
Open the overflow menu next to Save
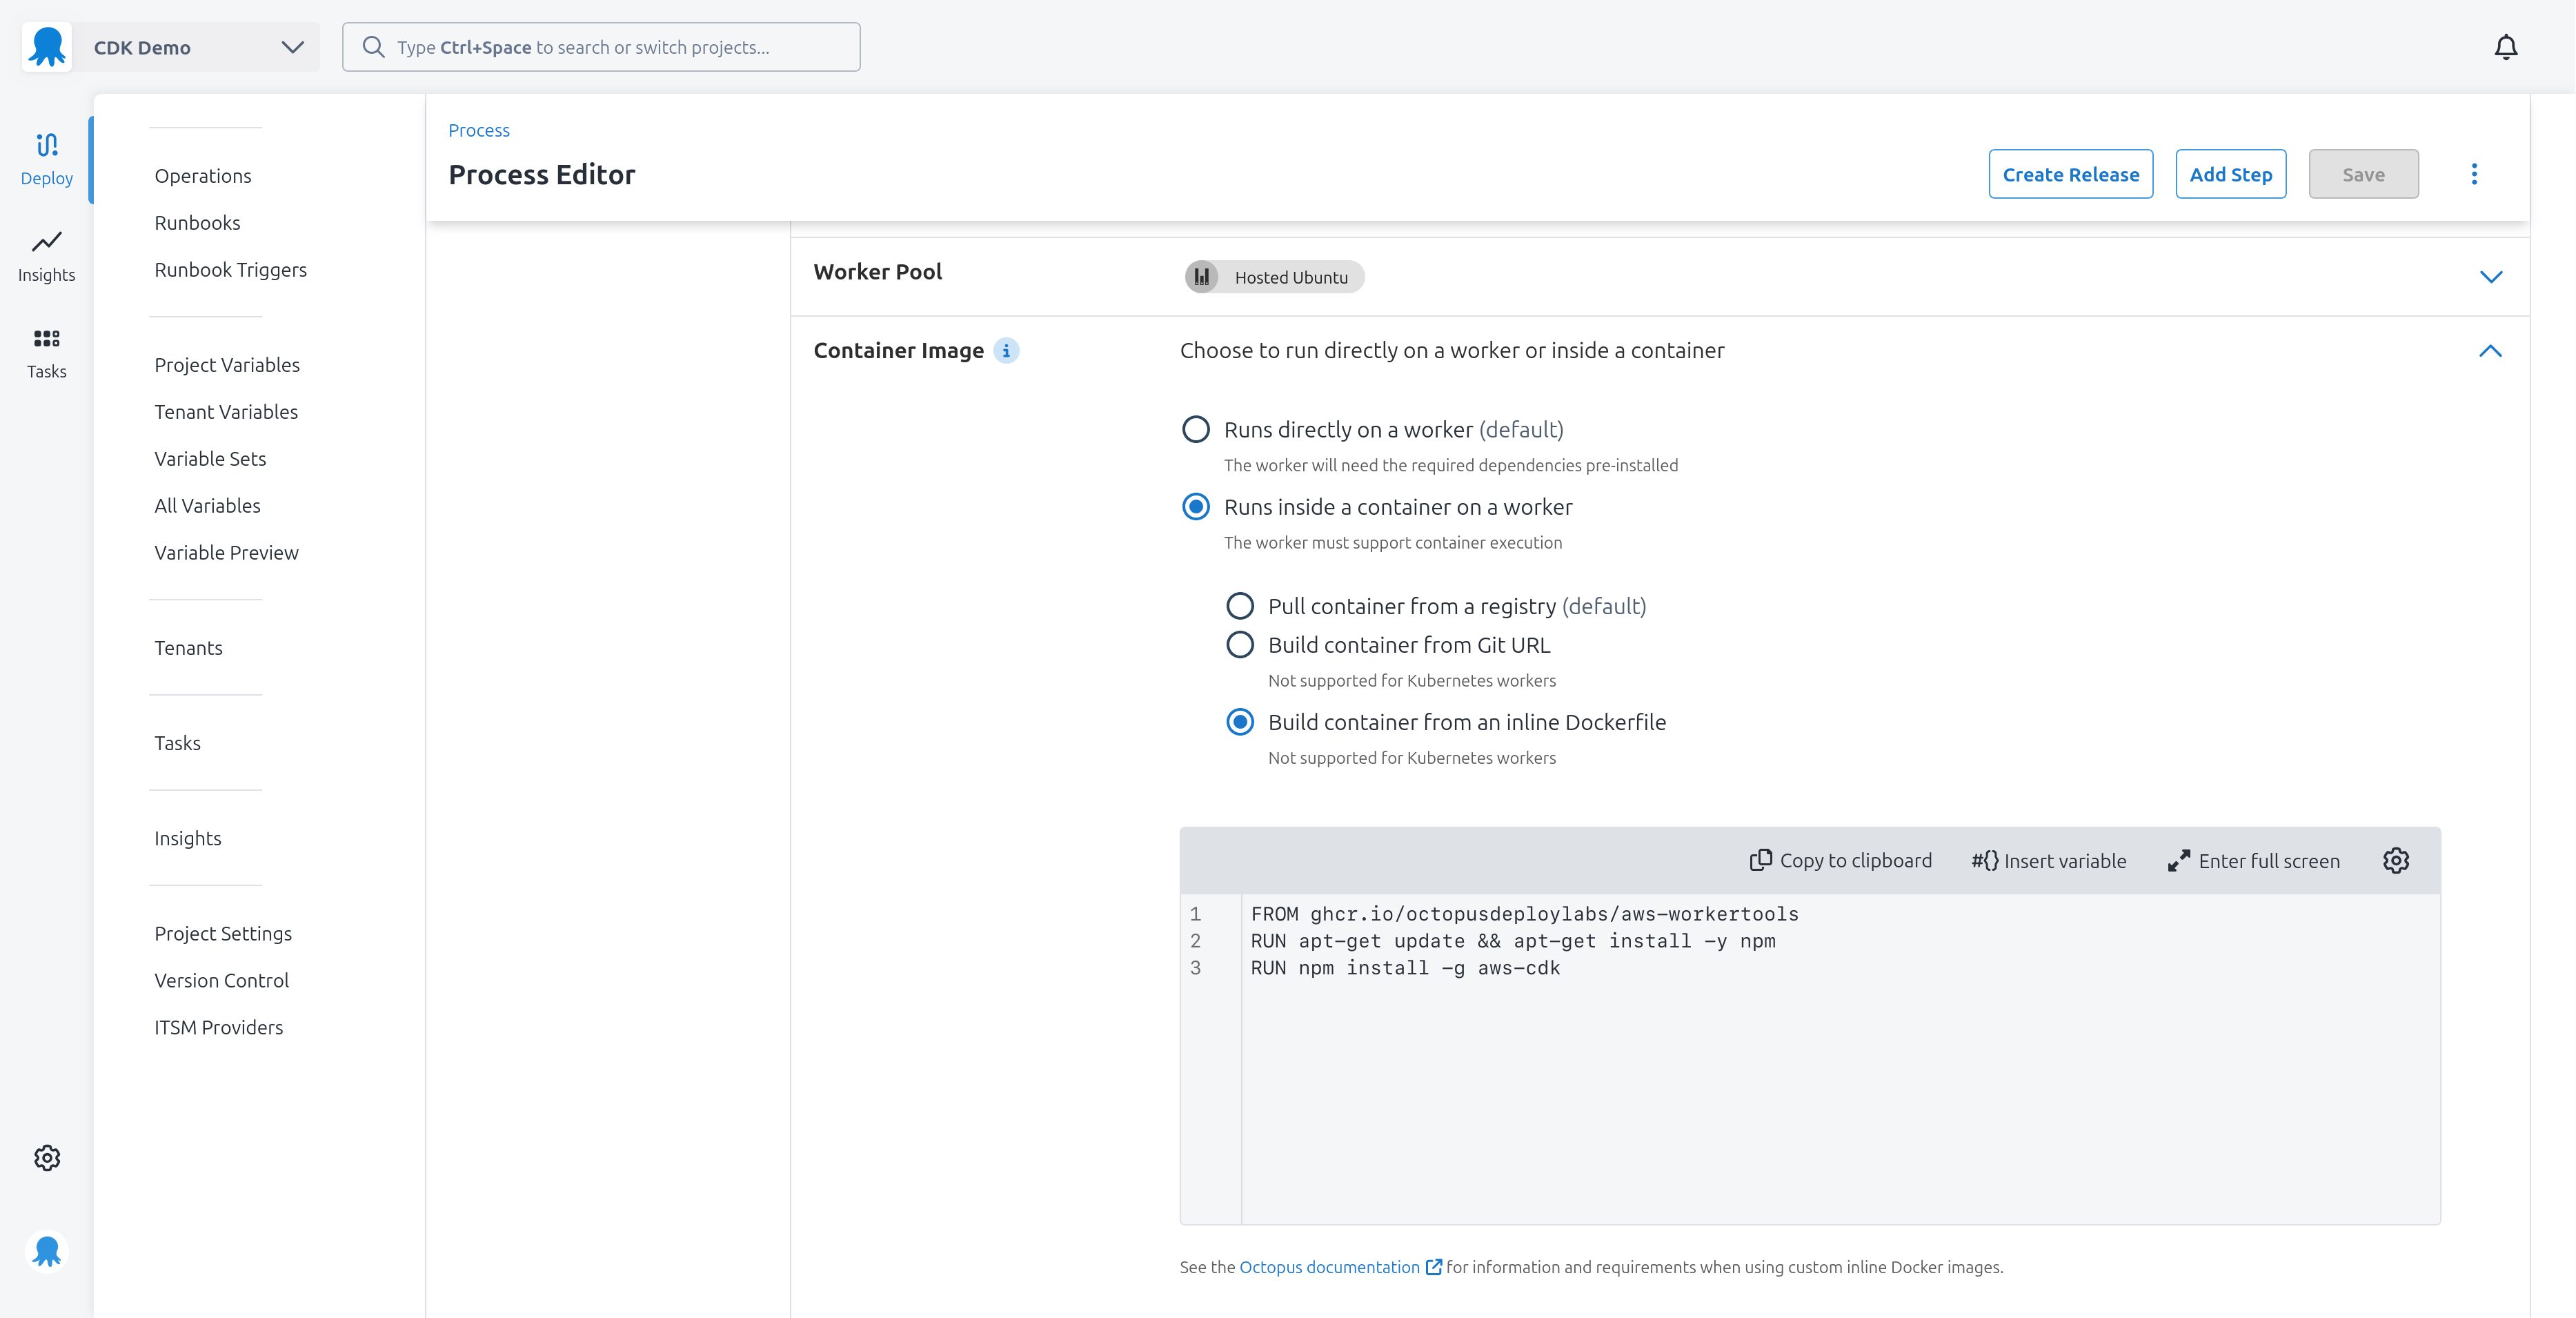2474,173
